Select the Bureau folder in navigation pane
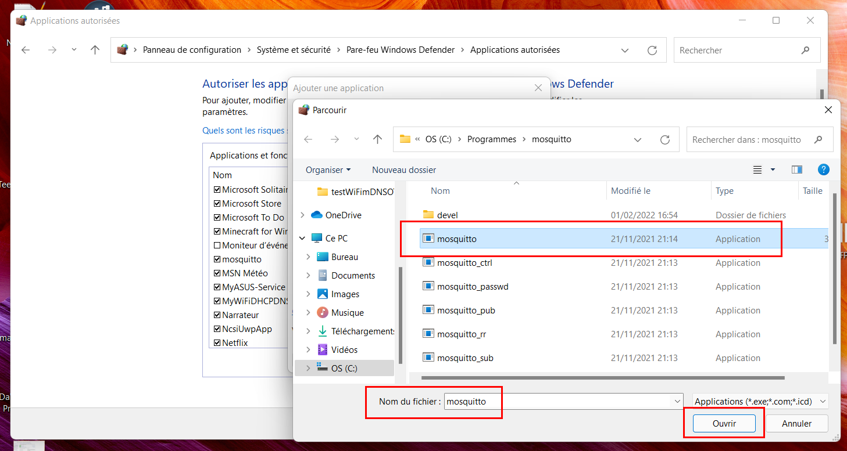 coord(345,257)
